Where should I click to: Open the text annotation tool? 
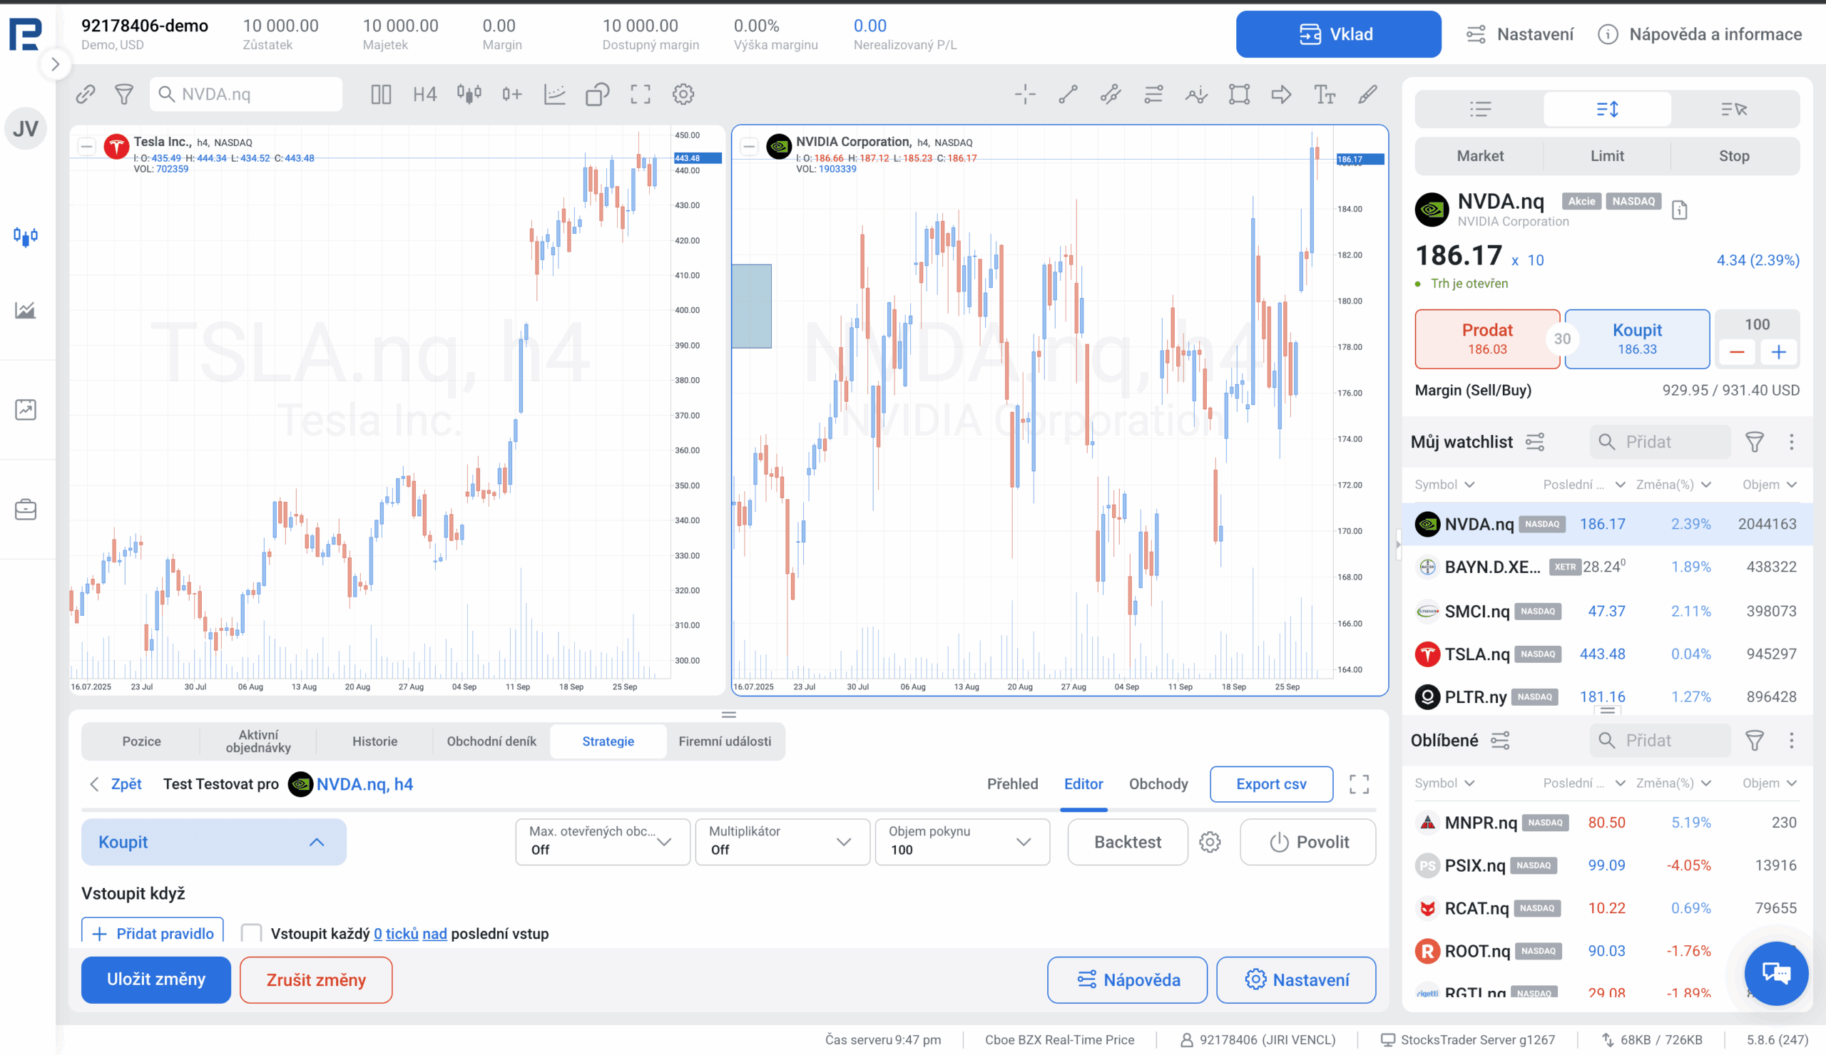tap(1324, 94)
